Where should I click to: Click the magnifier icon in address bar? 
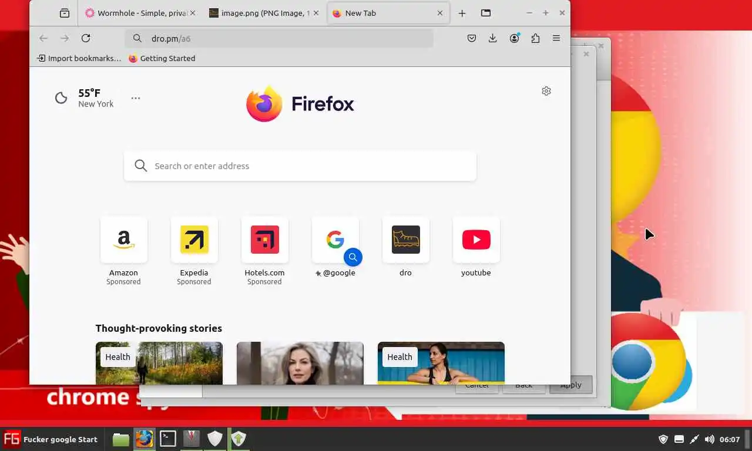click(x=137, y=38)
